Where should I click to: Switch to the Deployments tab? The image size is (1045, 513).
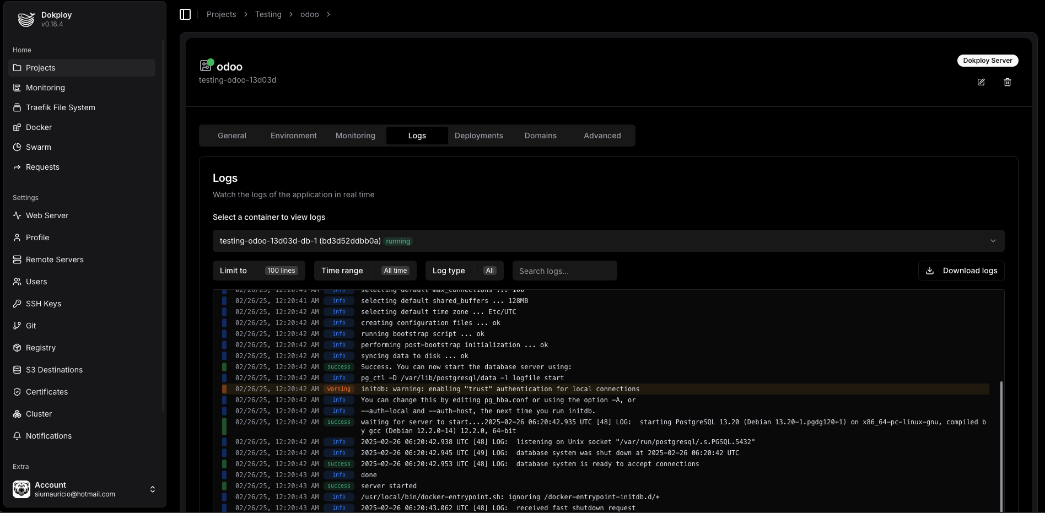pyautogui.click(x=478, y=136)
